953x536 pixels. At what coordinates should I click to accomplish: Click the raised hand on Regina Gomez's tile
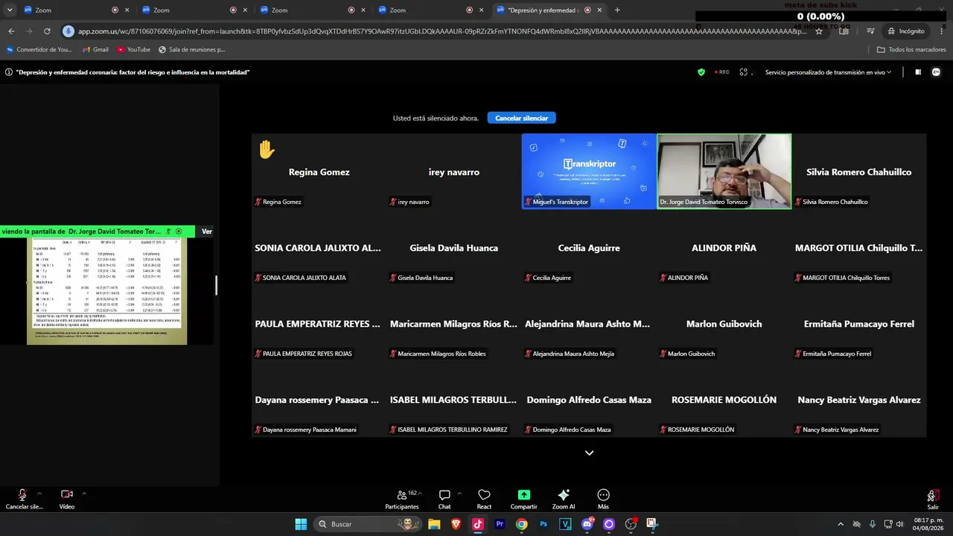(x=267, y=150)
